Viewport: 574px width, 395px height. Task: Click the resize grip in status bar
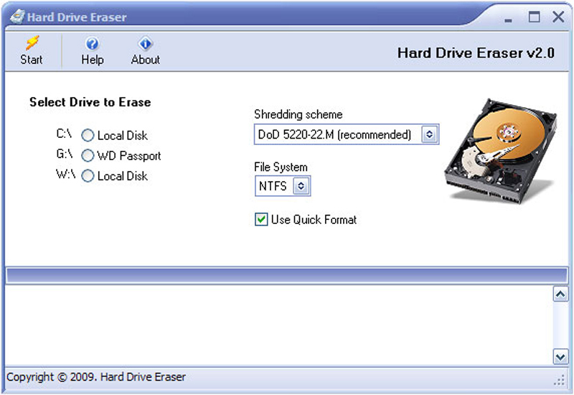click(560, 380)
